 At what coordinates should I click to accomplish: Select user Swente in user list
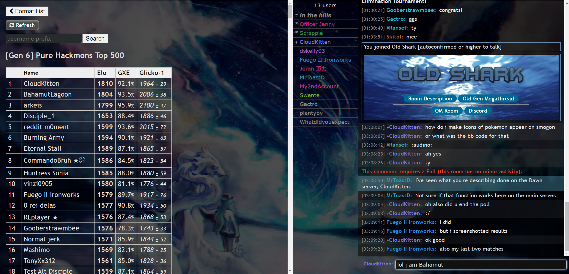[x=310, y=95]
